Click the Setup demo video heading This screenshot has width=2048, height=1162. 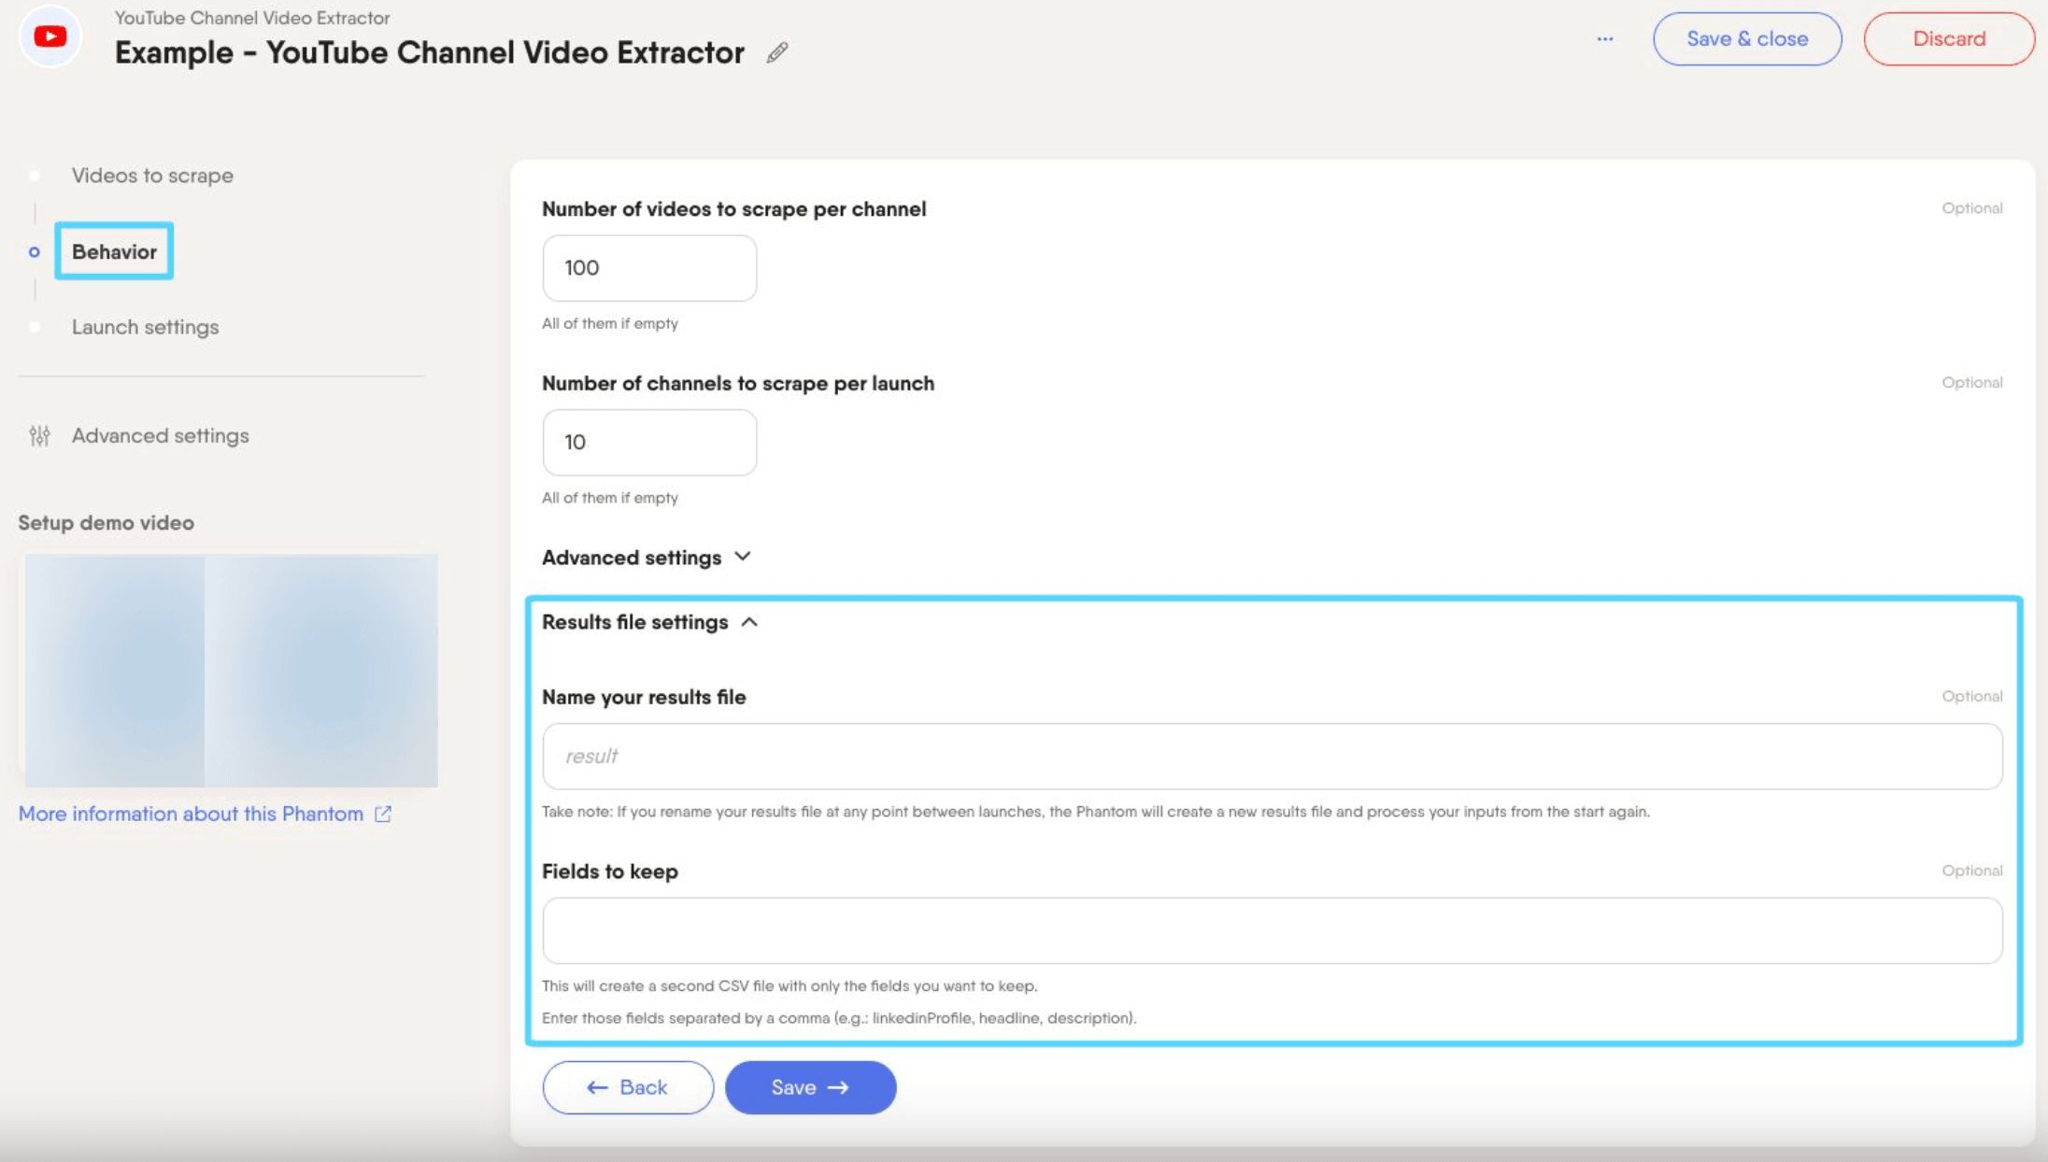tap(107, 523)
